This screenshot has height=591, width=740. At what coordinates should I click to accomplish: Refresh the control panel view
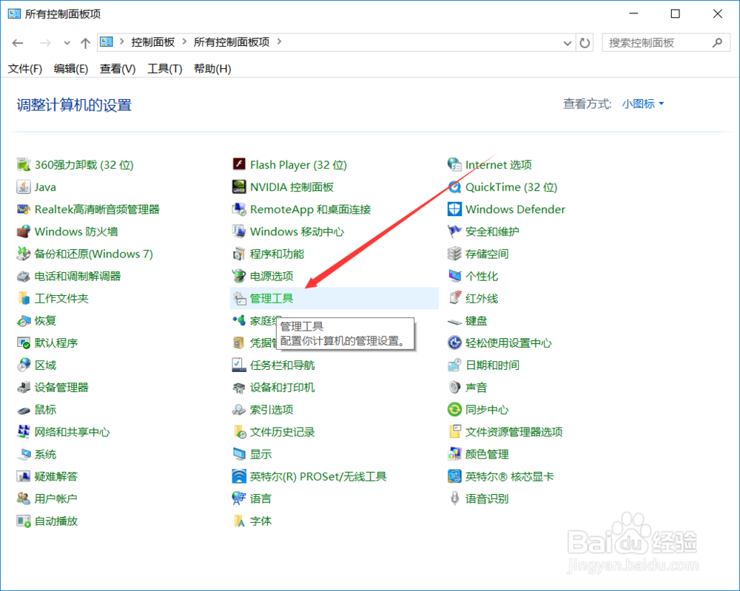pyautogui.click(x=585, y=43)
